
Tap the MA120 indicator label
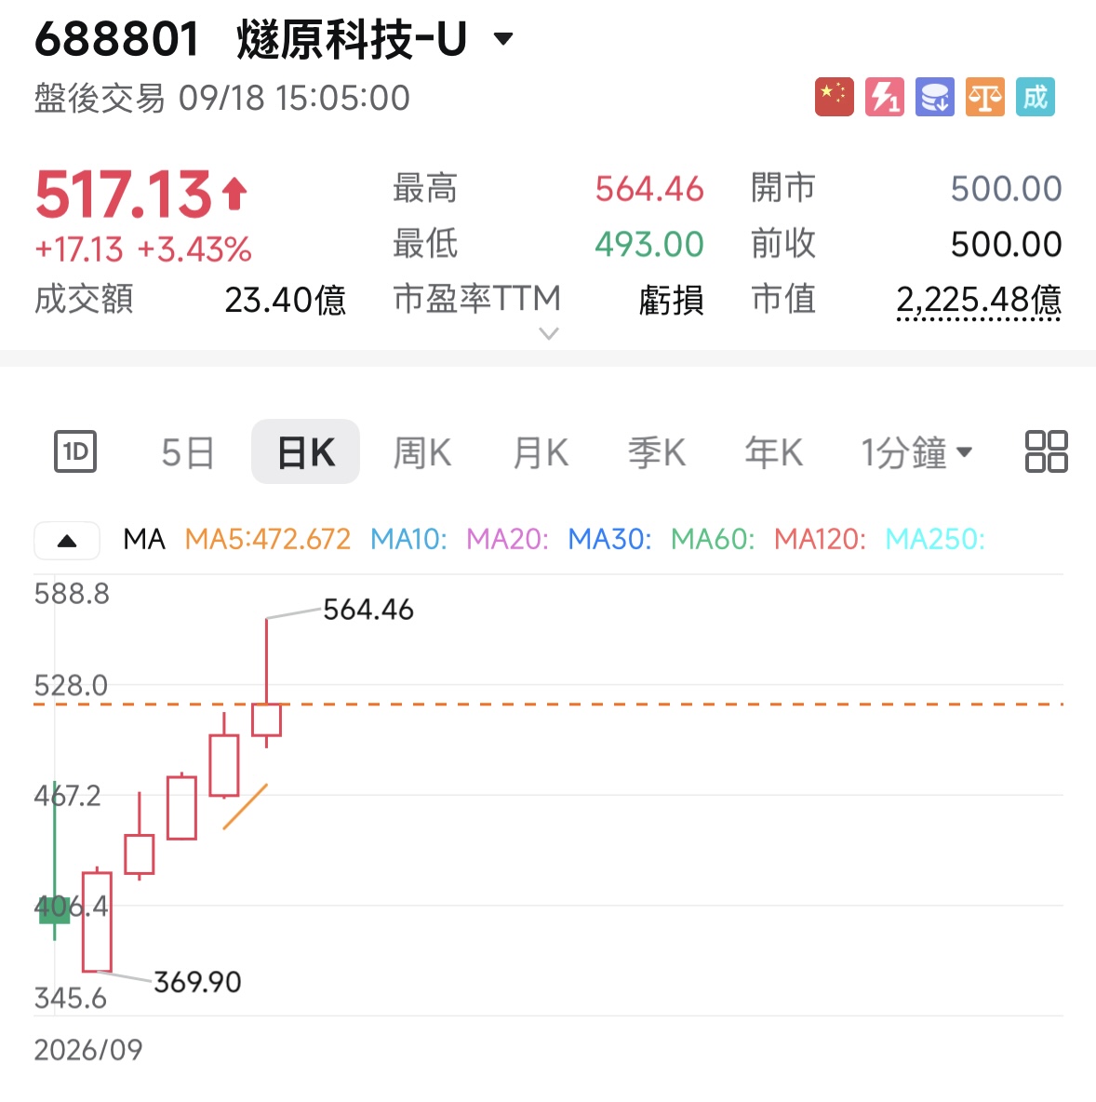[x=820, y=540]
